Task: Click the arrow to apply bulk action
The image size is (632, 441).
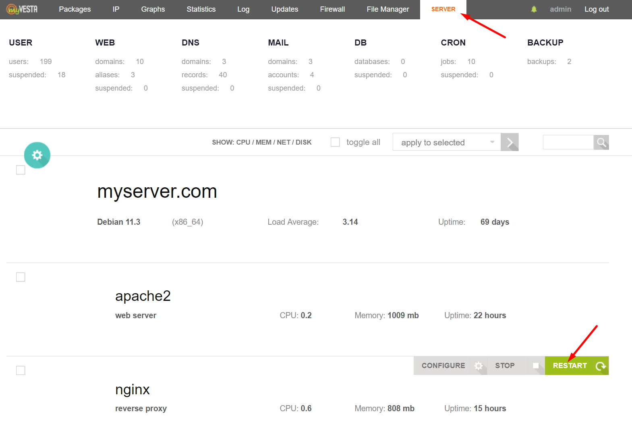Action: point(510,142)
